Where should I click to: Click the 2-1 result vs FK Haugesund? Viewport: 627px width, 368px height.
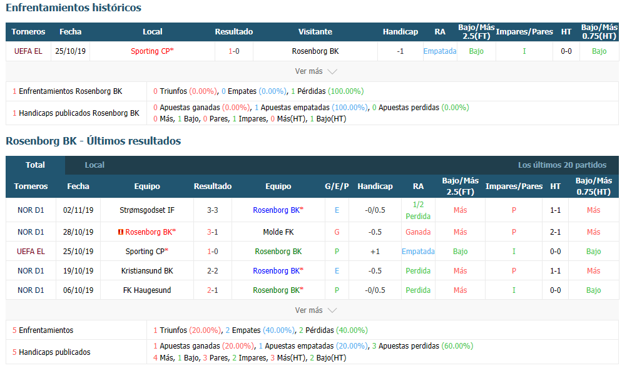[212, 290]
